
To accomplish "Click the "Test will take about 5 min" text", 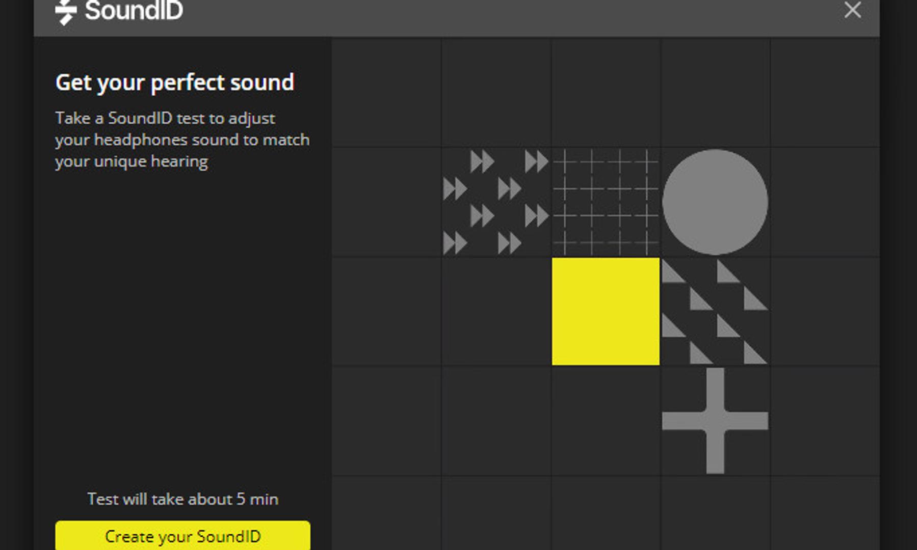I will pyautogui.click(x=182, y=499).
